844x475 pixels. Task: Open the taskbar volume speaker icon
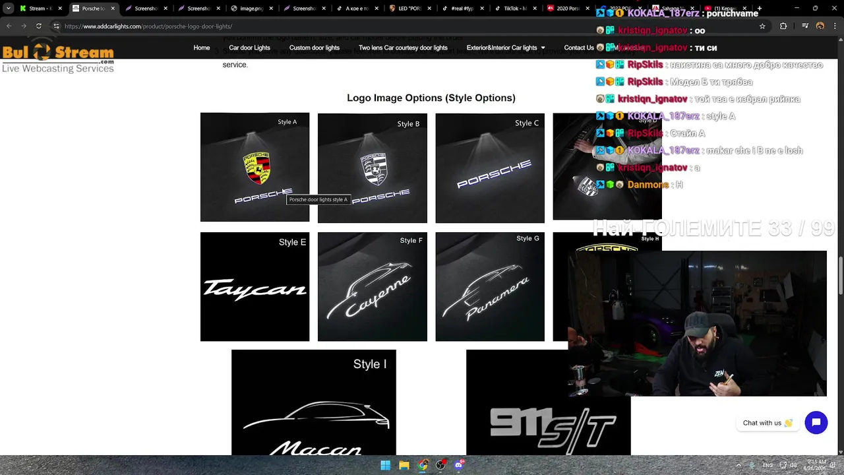pos(793,465)
